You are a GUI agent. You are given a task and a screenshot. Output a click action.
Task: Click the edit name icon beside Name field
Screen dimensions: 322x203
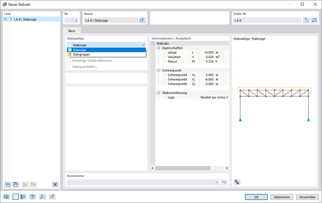coord(142,20)
